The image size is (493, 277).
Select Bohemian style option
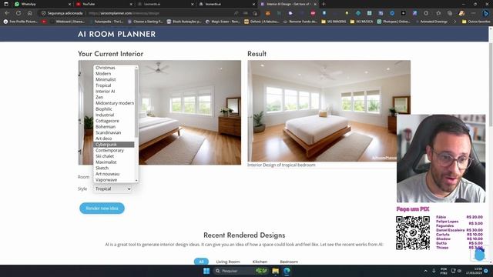coord(114,126)
